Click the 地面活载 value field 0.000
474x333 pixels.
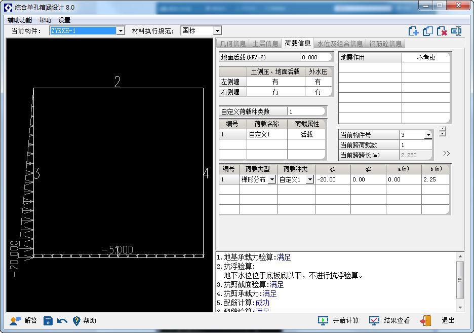coord(315,57)
